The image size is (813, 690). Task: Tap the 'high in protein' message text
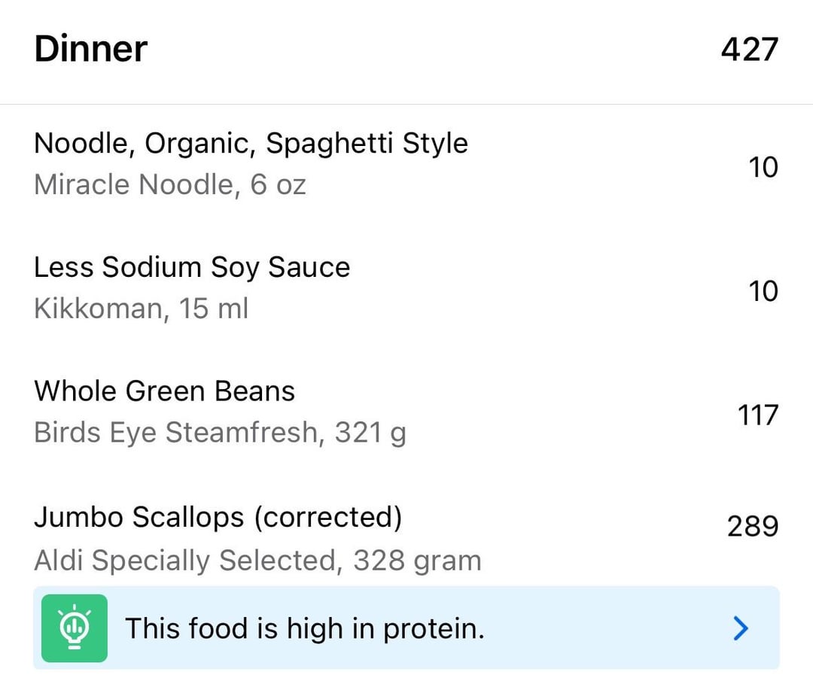point(305,629)
